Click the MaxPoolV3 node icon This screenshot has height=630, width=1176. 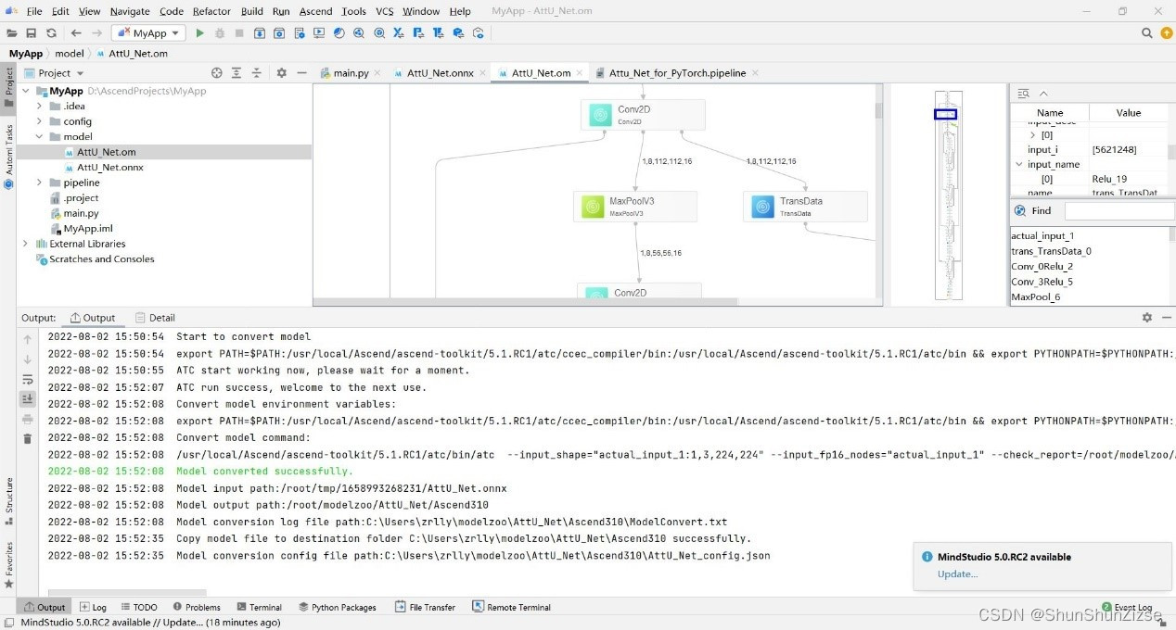(x=593, y=207)
